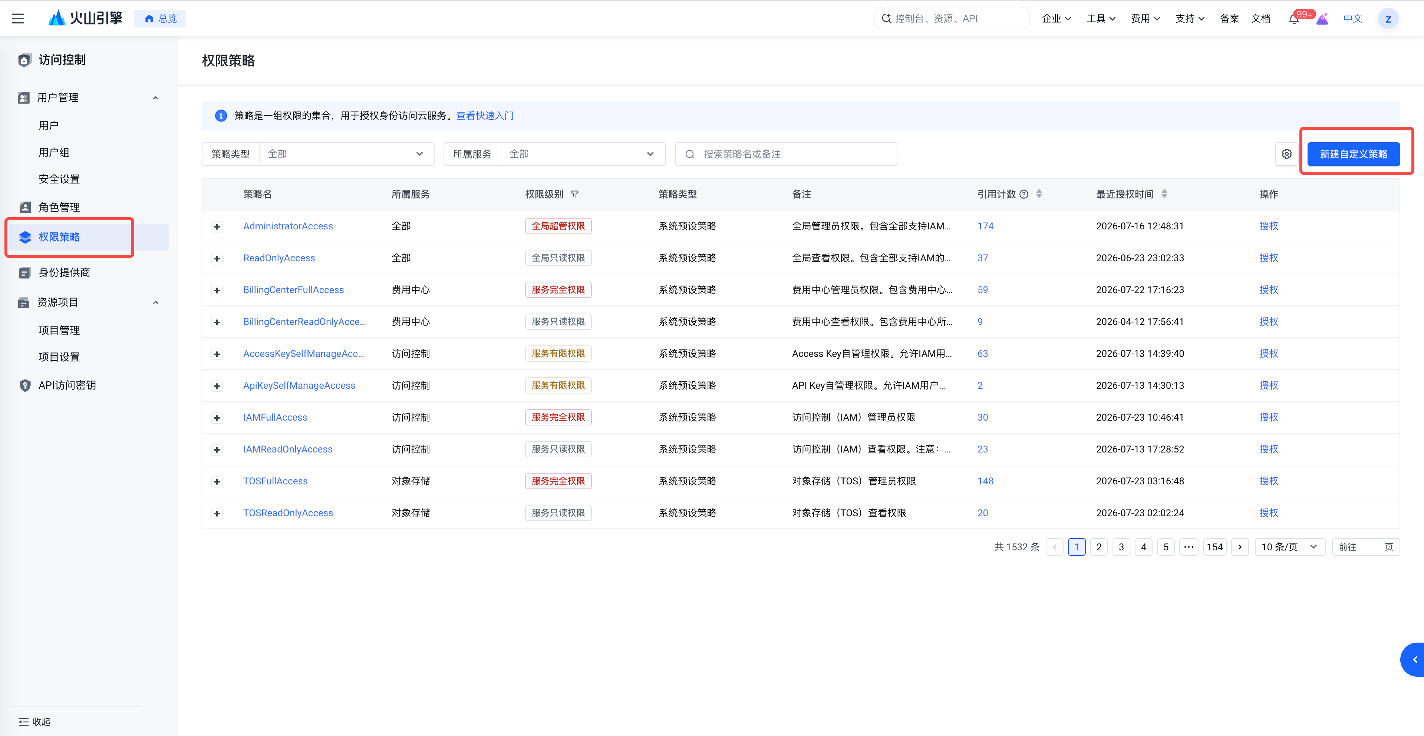Image resolution: width=1424 pixels, height=736 pixels.
Task: Open notifications bell with 99+ badge
Action: (x=1293, y=19)
